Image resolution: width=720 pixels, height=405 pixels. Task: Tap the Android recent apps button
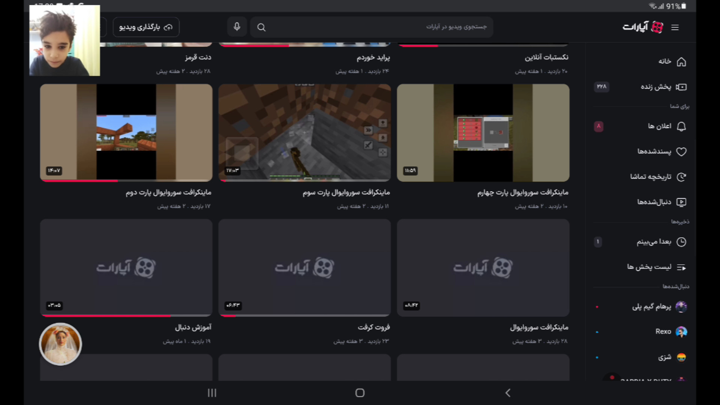coord(212,393)
